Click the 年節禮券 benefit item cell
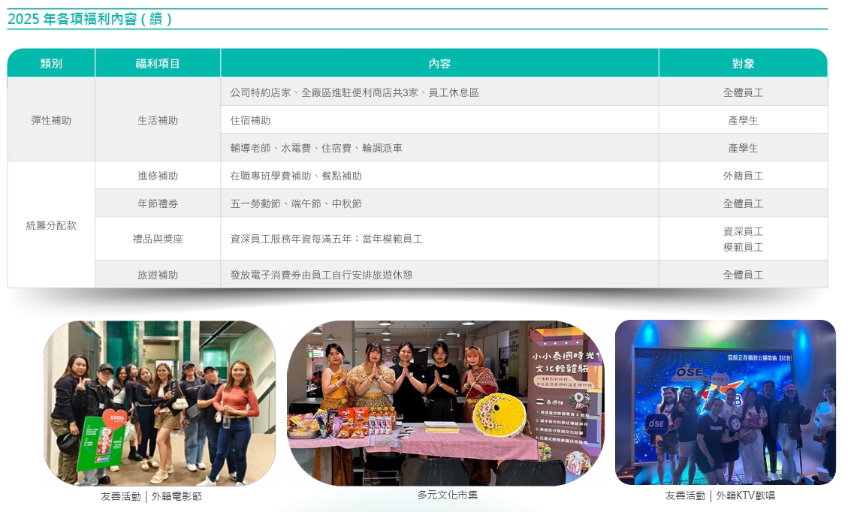Viewport: 848px width, 512px height. click(158, 203)
